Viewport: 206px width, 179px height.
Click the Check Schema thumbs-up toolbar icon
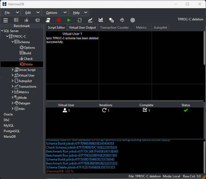point(26,20)
